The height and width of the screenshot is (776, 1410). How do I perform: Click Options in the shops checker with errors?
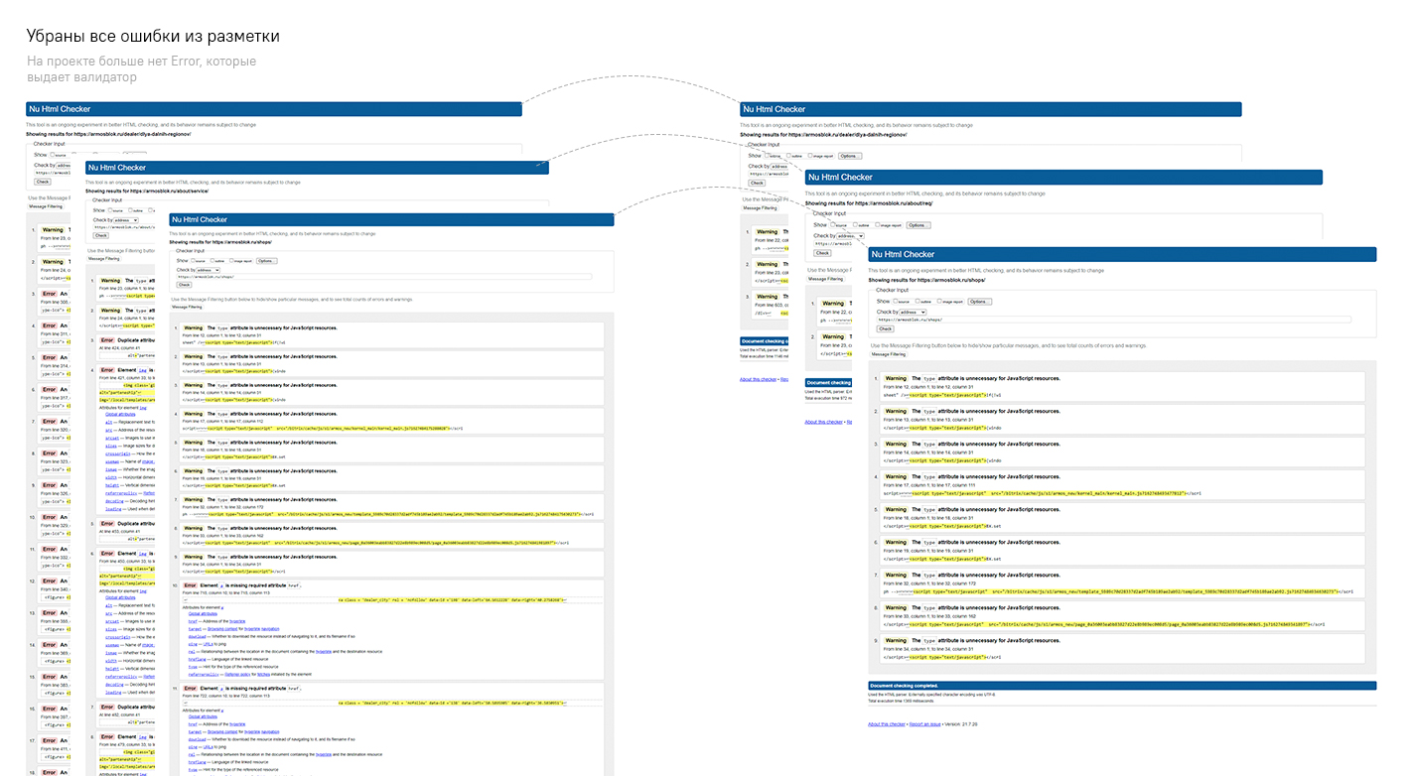click(x=266, y=261)
